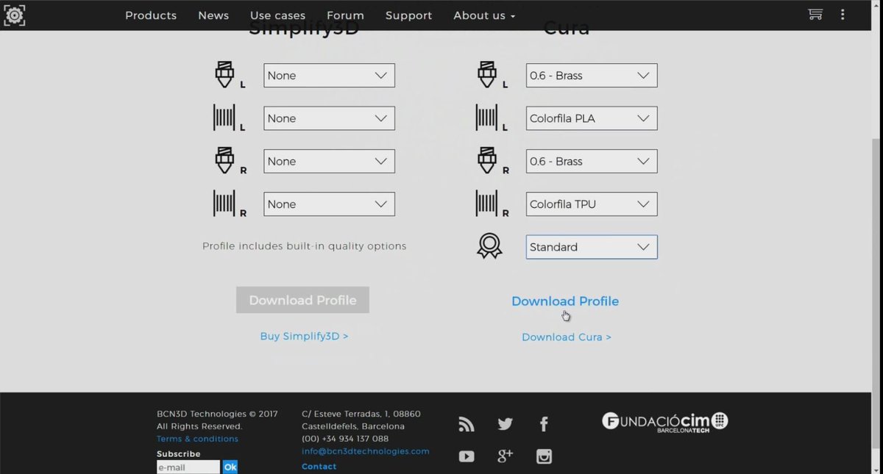
Task: Follow the Buy Simplify3D link
Action: (304, 336)
